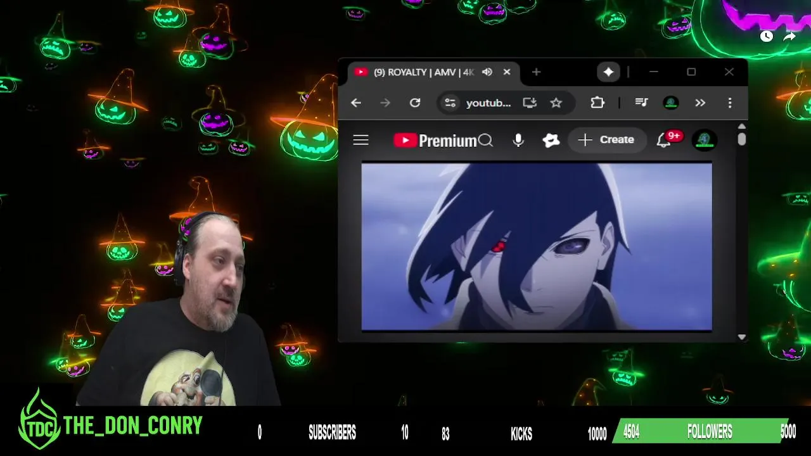Bookmark this page with the star icon
The height and width of the screenshot is (456, 811).
556,103
